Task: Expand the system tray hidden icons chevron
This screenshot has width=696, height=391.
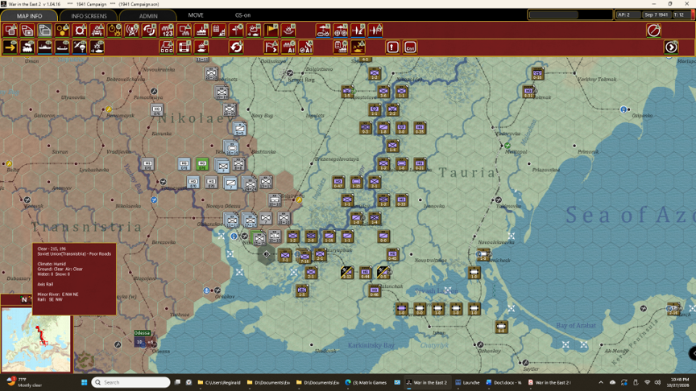Action: (x=601, y=382)
